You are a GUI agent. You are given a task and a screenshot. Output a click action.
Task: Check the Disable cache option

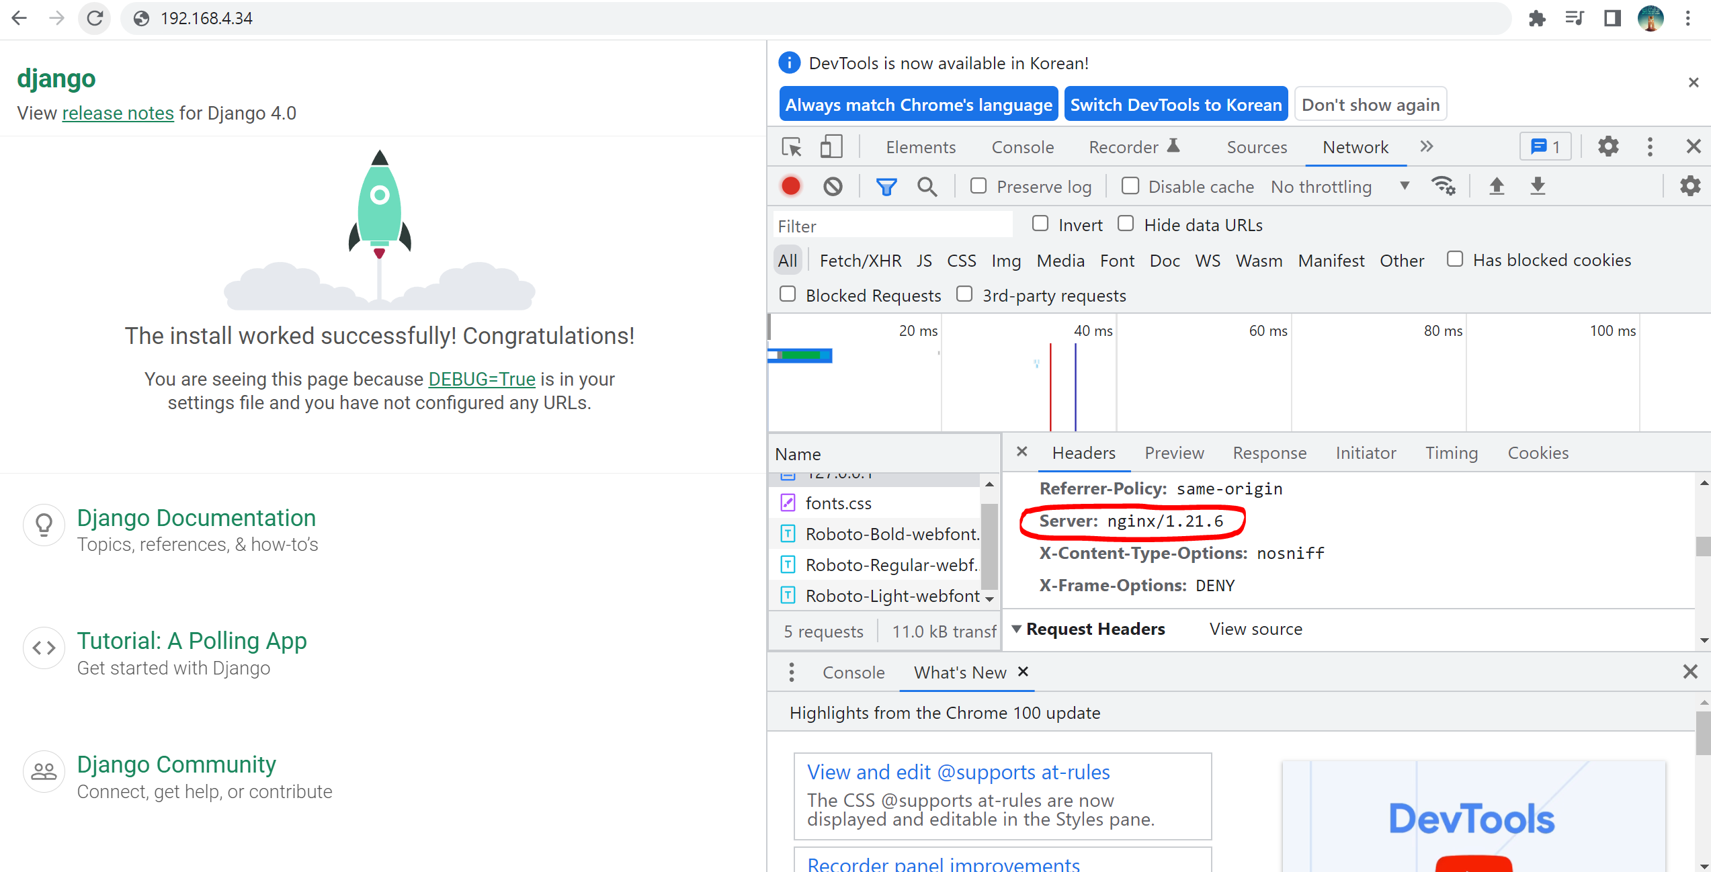1130,185
